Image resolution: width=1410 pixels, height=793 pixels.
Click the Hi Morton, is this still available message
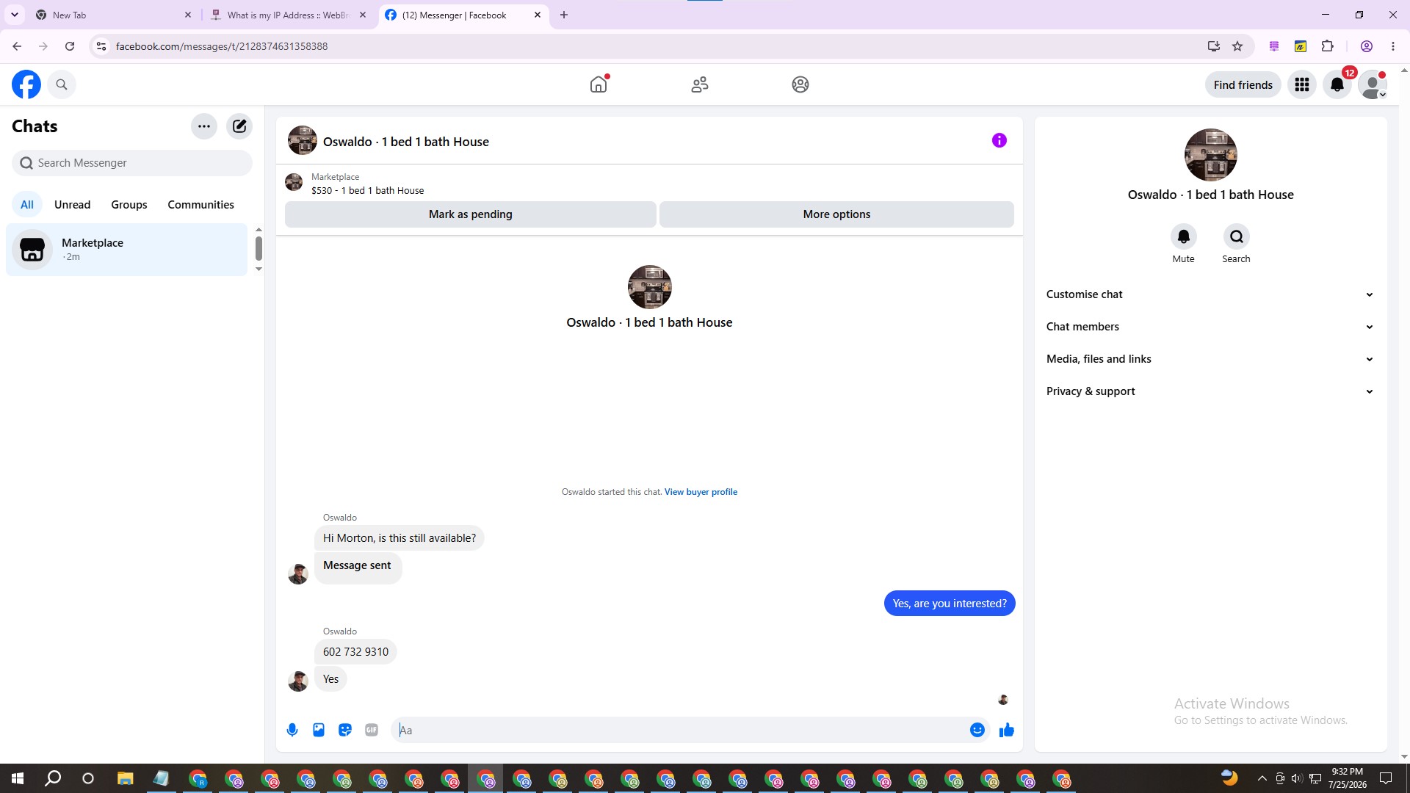399,538
